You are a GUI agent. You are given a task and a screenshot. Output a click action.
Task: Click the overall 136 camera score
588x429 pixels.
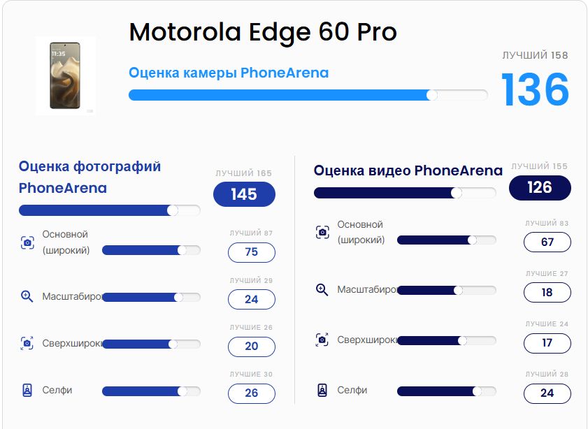tap(535, 89)
